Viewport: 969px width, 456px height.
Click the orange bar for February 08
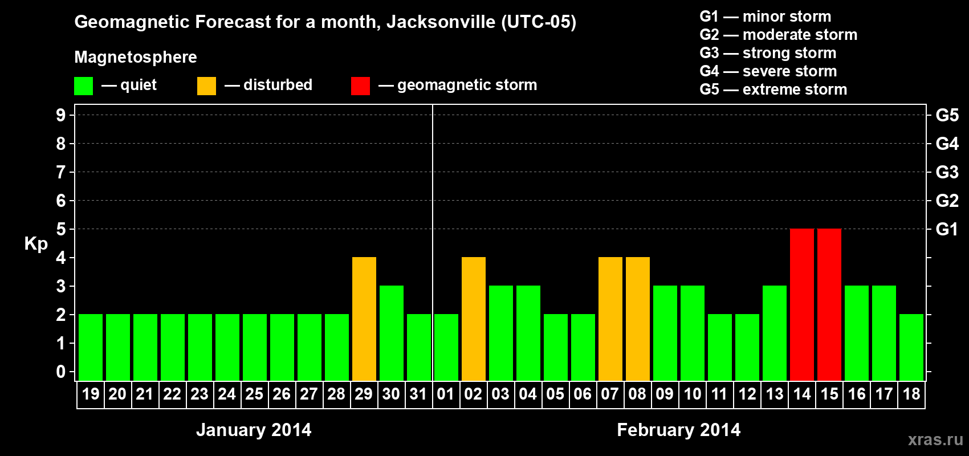(x=638, y=319)
